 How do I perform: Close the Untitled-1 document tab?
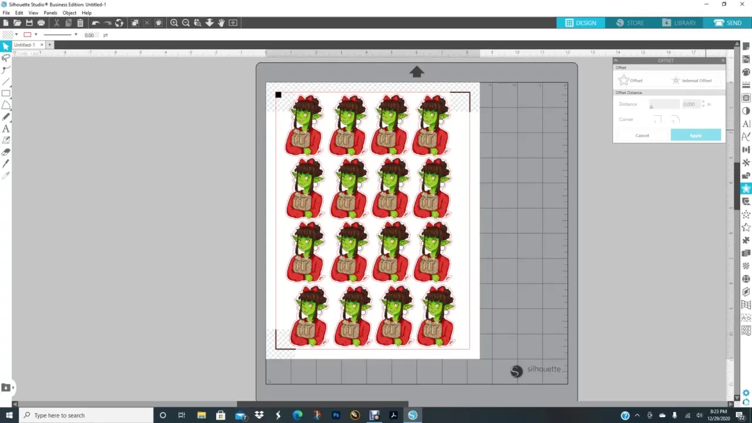[x=42, y=45]
